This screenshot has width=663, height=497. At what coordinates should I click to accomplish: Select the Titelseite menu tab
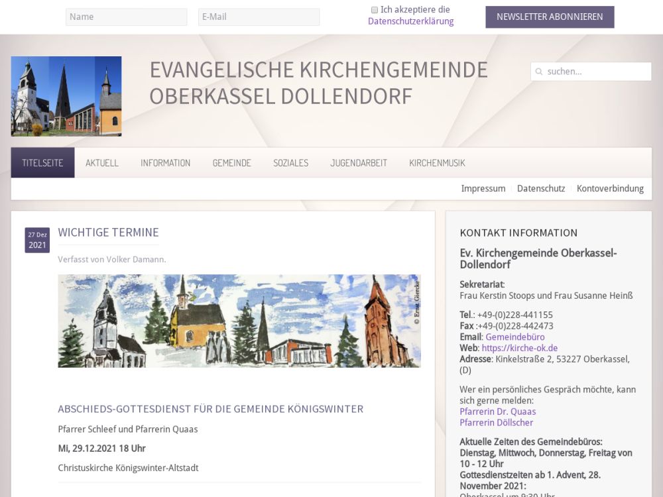coord(42,163)
